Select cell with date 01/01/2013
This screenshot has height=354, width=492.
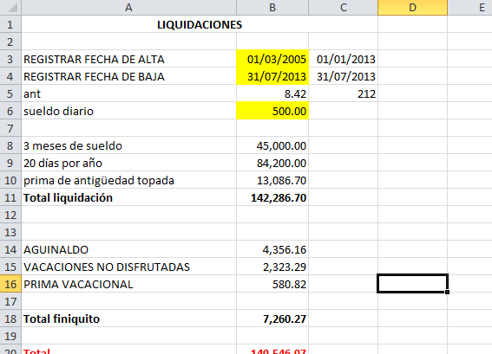point(344,59)
